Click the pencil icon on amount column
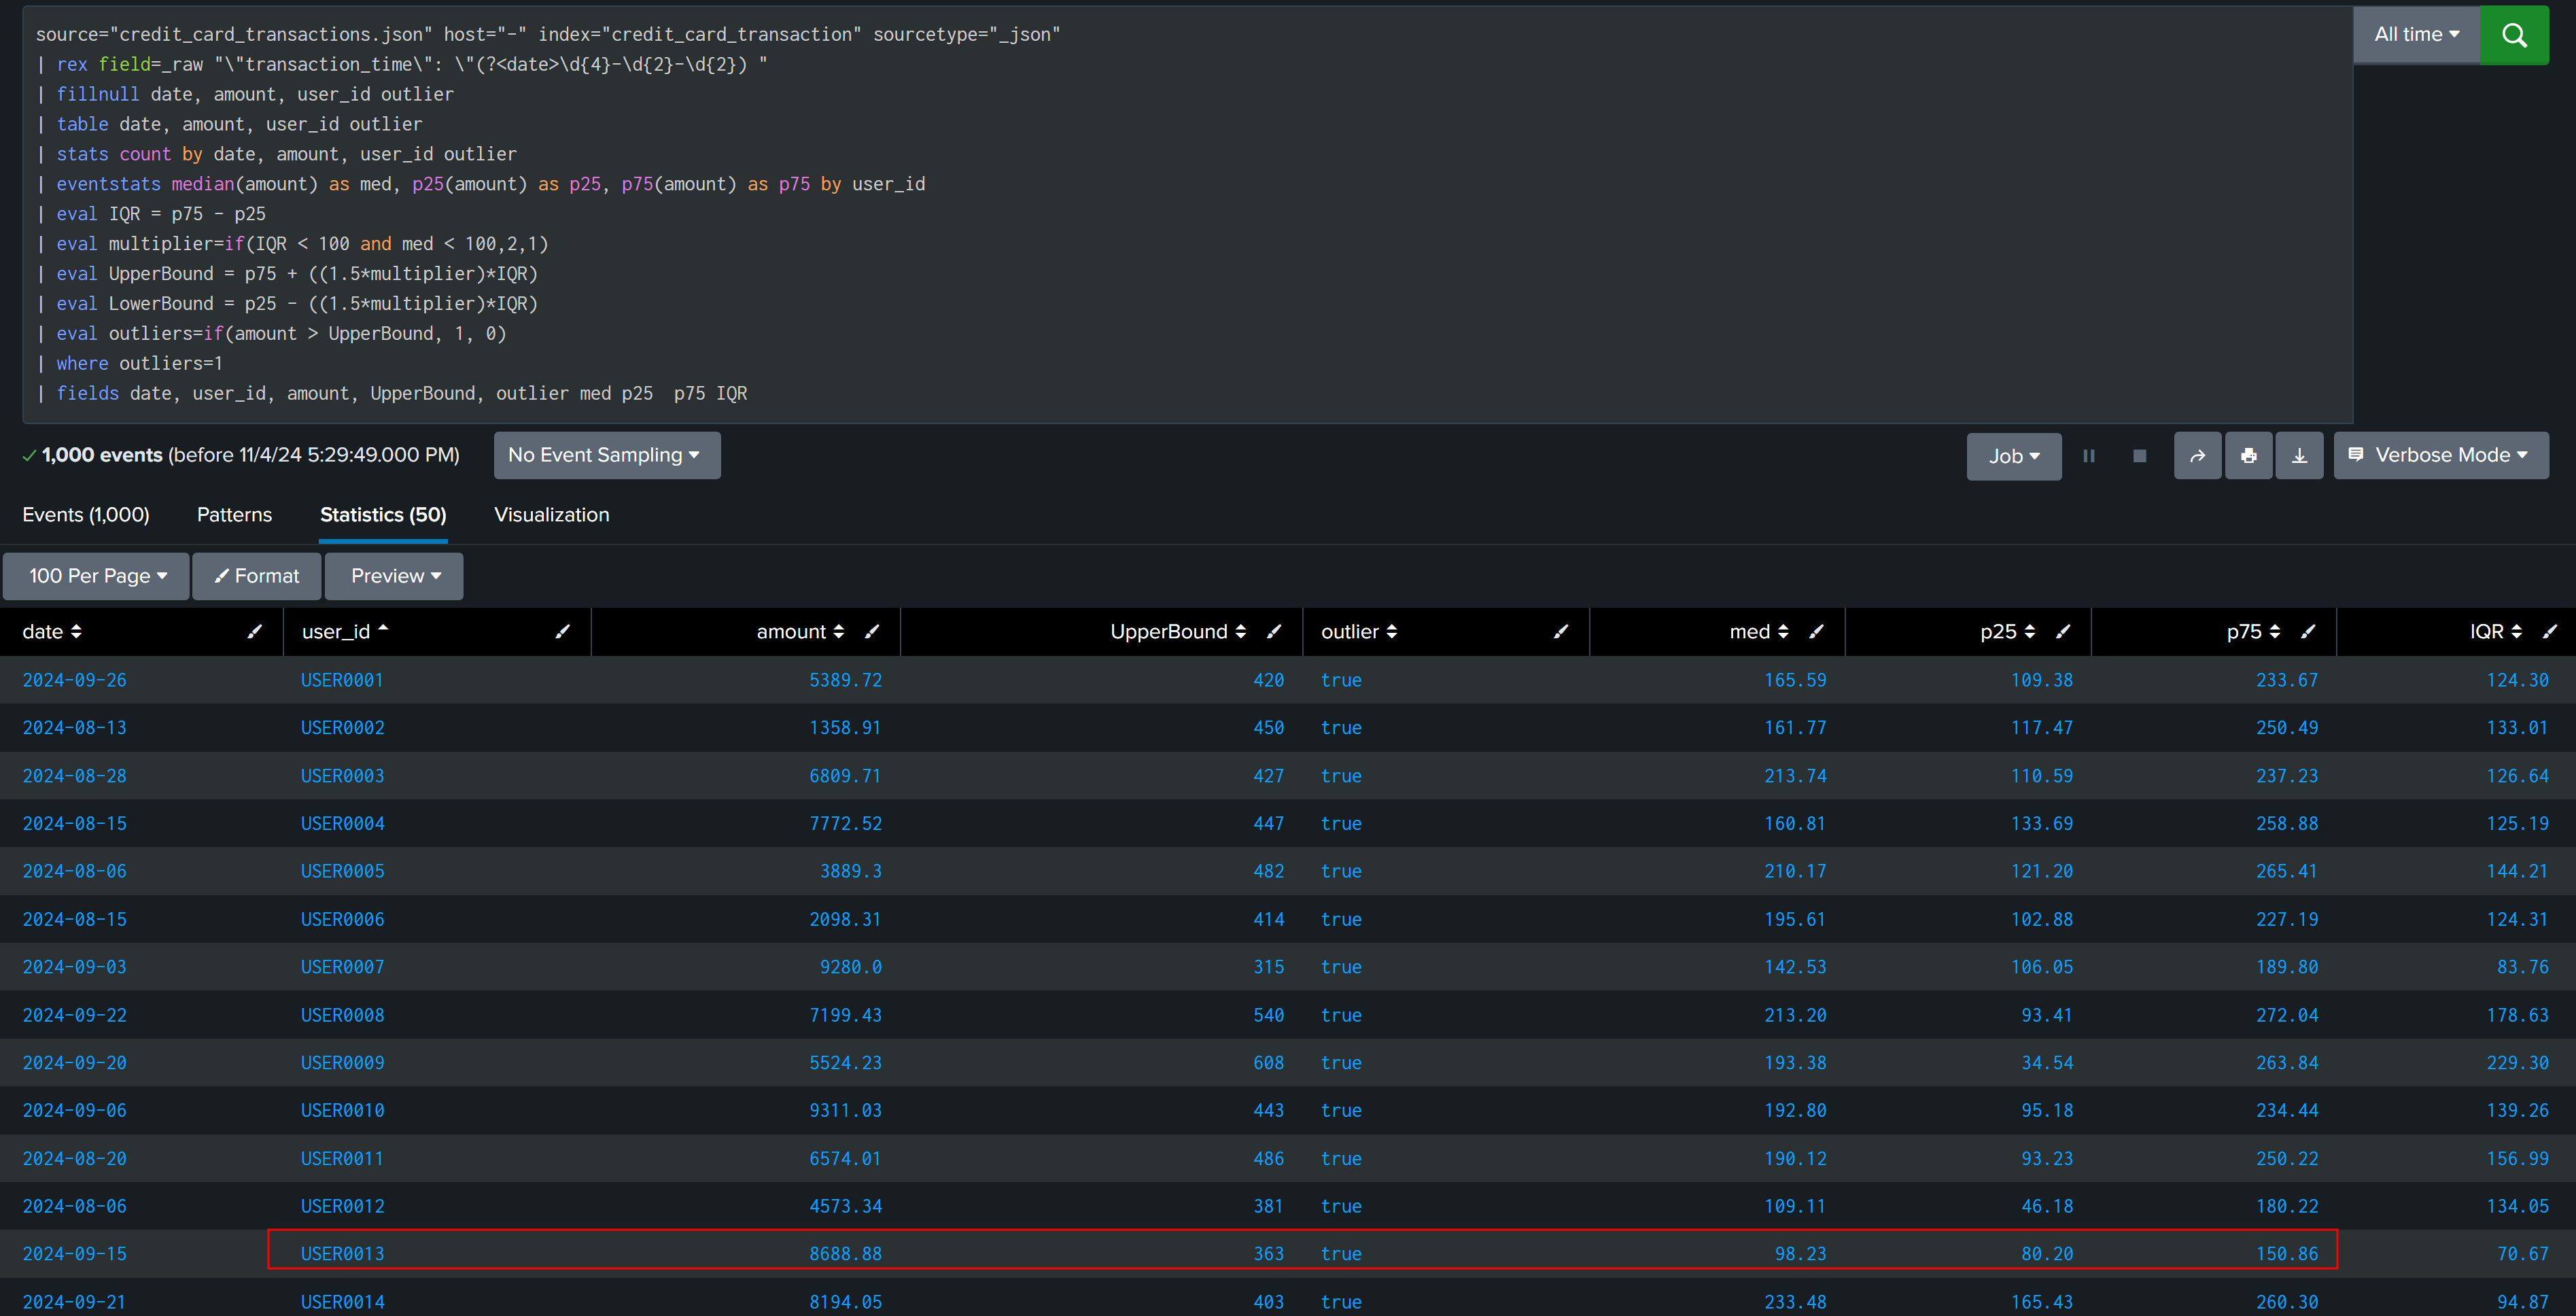 (x=872, y=631)
